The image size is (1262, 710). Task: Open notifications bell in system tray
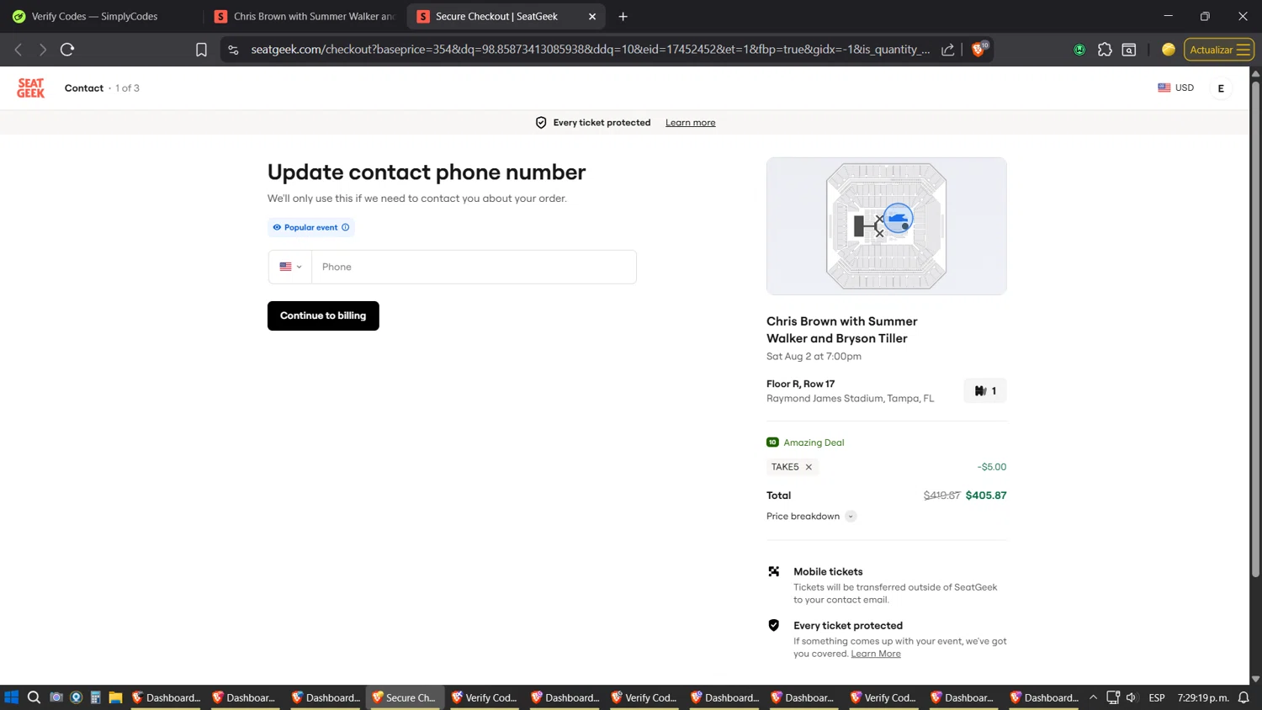point(1243,697)
